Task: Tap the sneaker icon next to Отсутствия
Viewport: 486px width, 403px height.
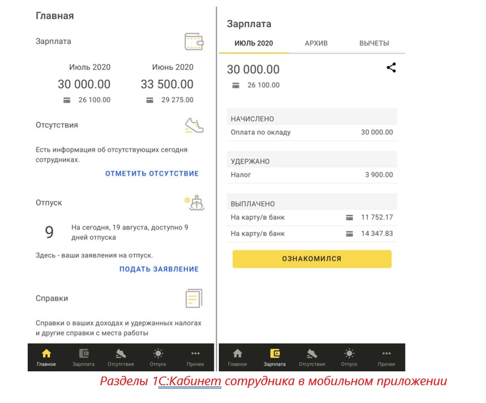Action: click(194, 125)
